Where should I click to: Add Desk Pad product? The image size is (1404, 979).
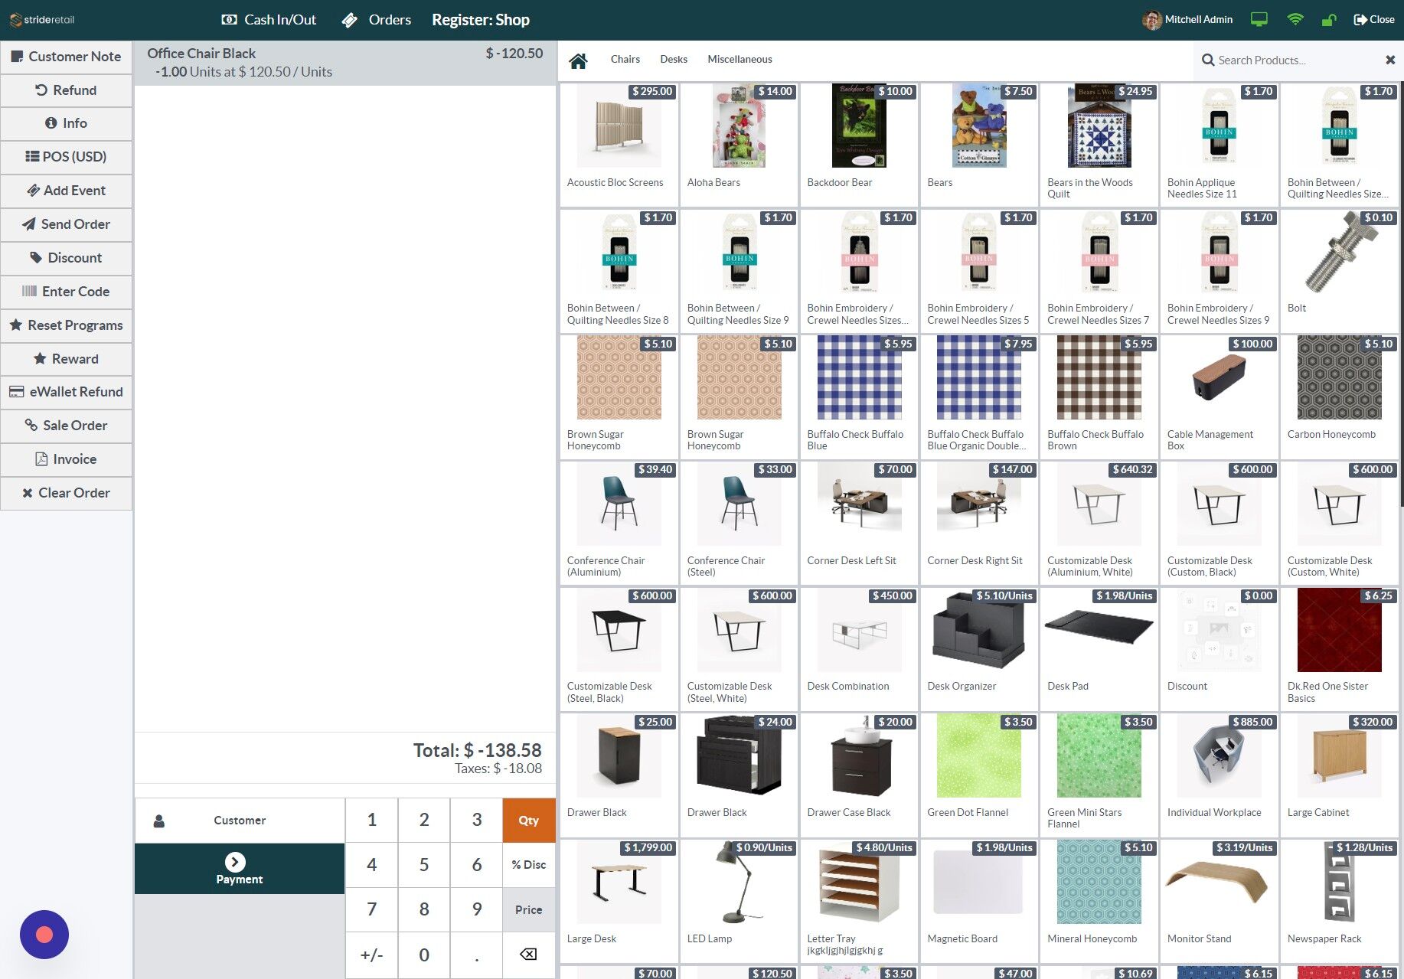click(1099, 649)
